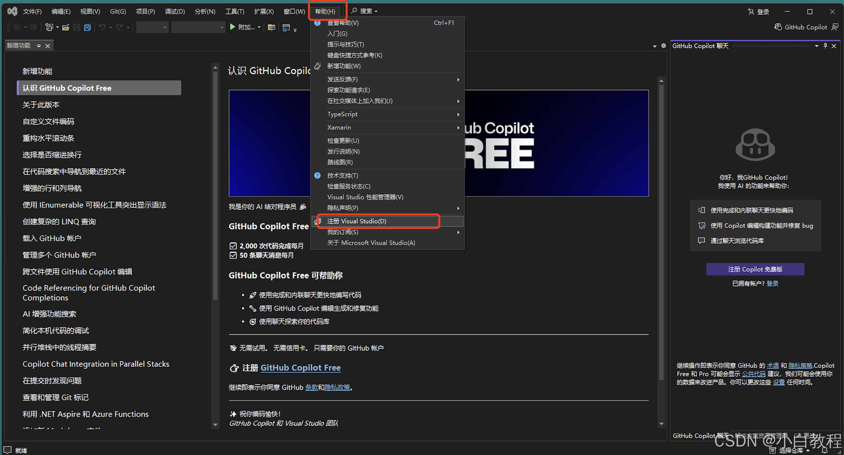Select 注册 Visual Studio(D) menu entry

click(x=356, y=221)
